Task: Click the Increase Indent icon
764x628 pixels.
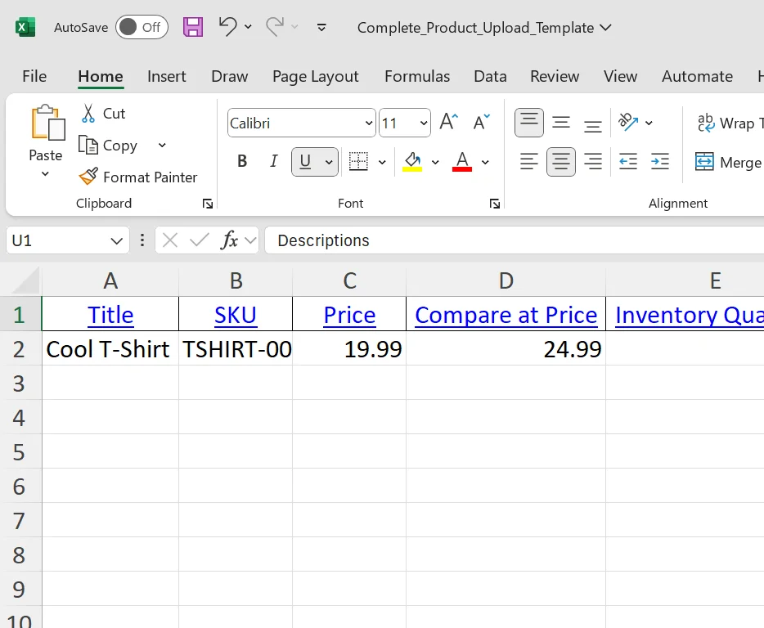Action: (x=659, y=162)
